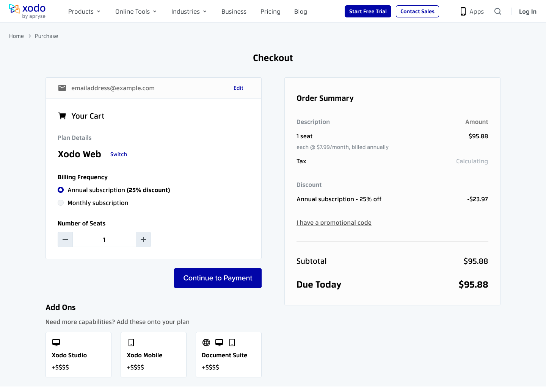Click the shopping cart icon
This screenshot has width=546, height=388.
point(62,116)
